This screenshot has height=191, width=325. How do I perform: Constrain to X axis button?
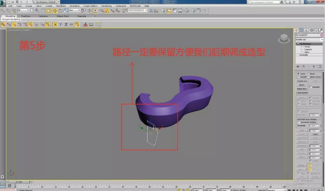[x=55, y=24]
